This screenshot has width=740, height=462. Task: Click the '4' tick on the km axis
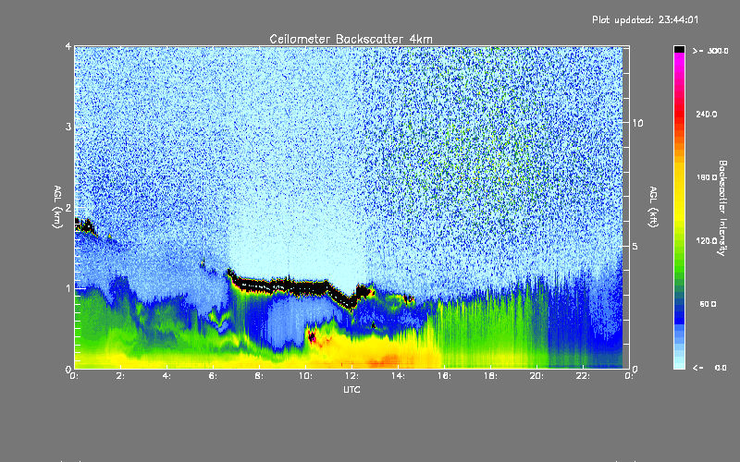click(x=68, y=46)
